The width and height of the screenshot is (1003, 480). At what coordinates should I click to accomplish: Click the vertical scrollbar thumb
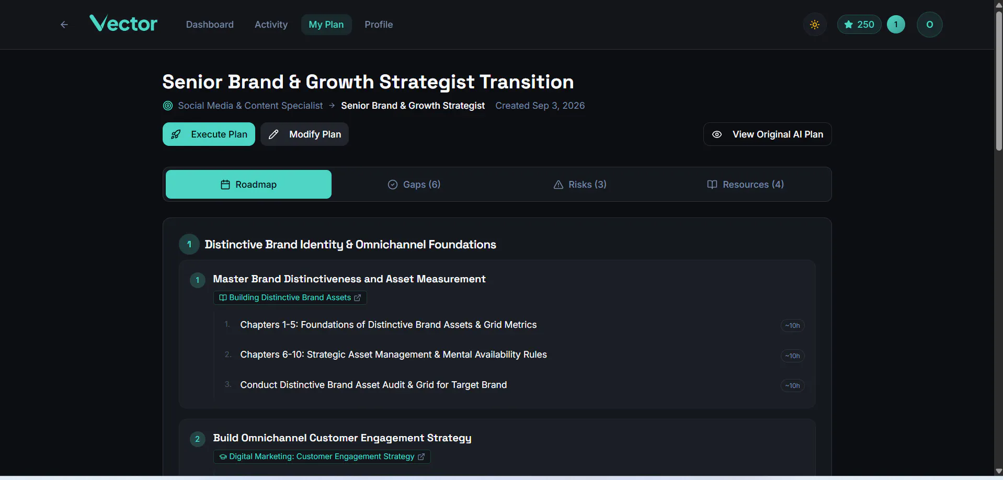click(x=999, y=81)
